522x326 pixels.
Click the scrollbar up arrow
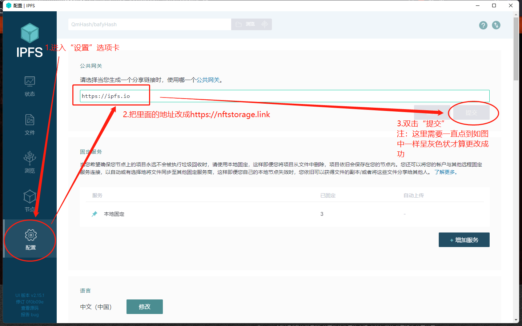[516, 15]
